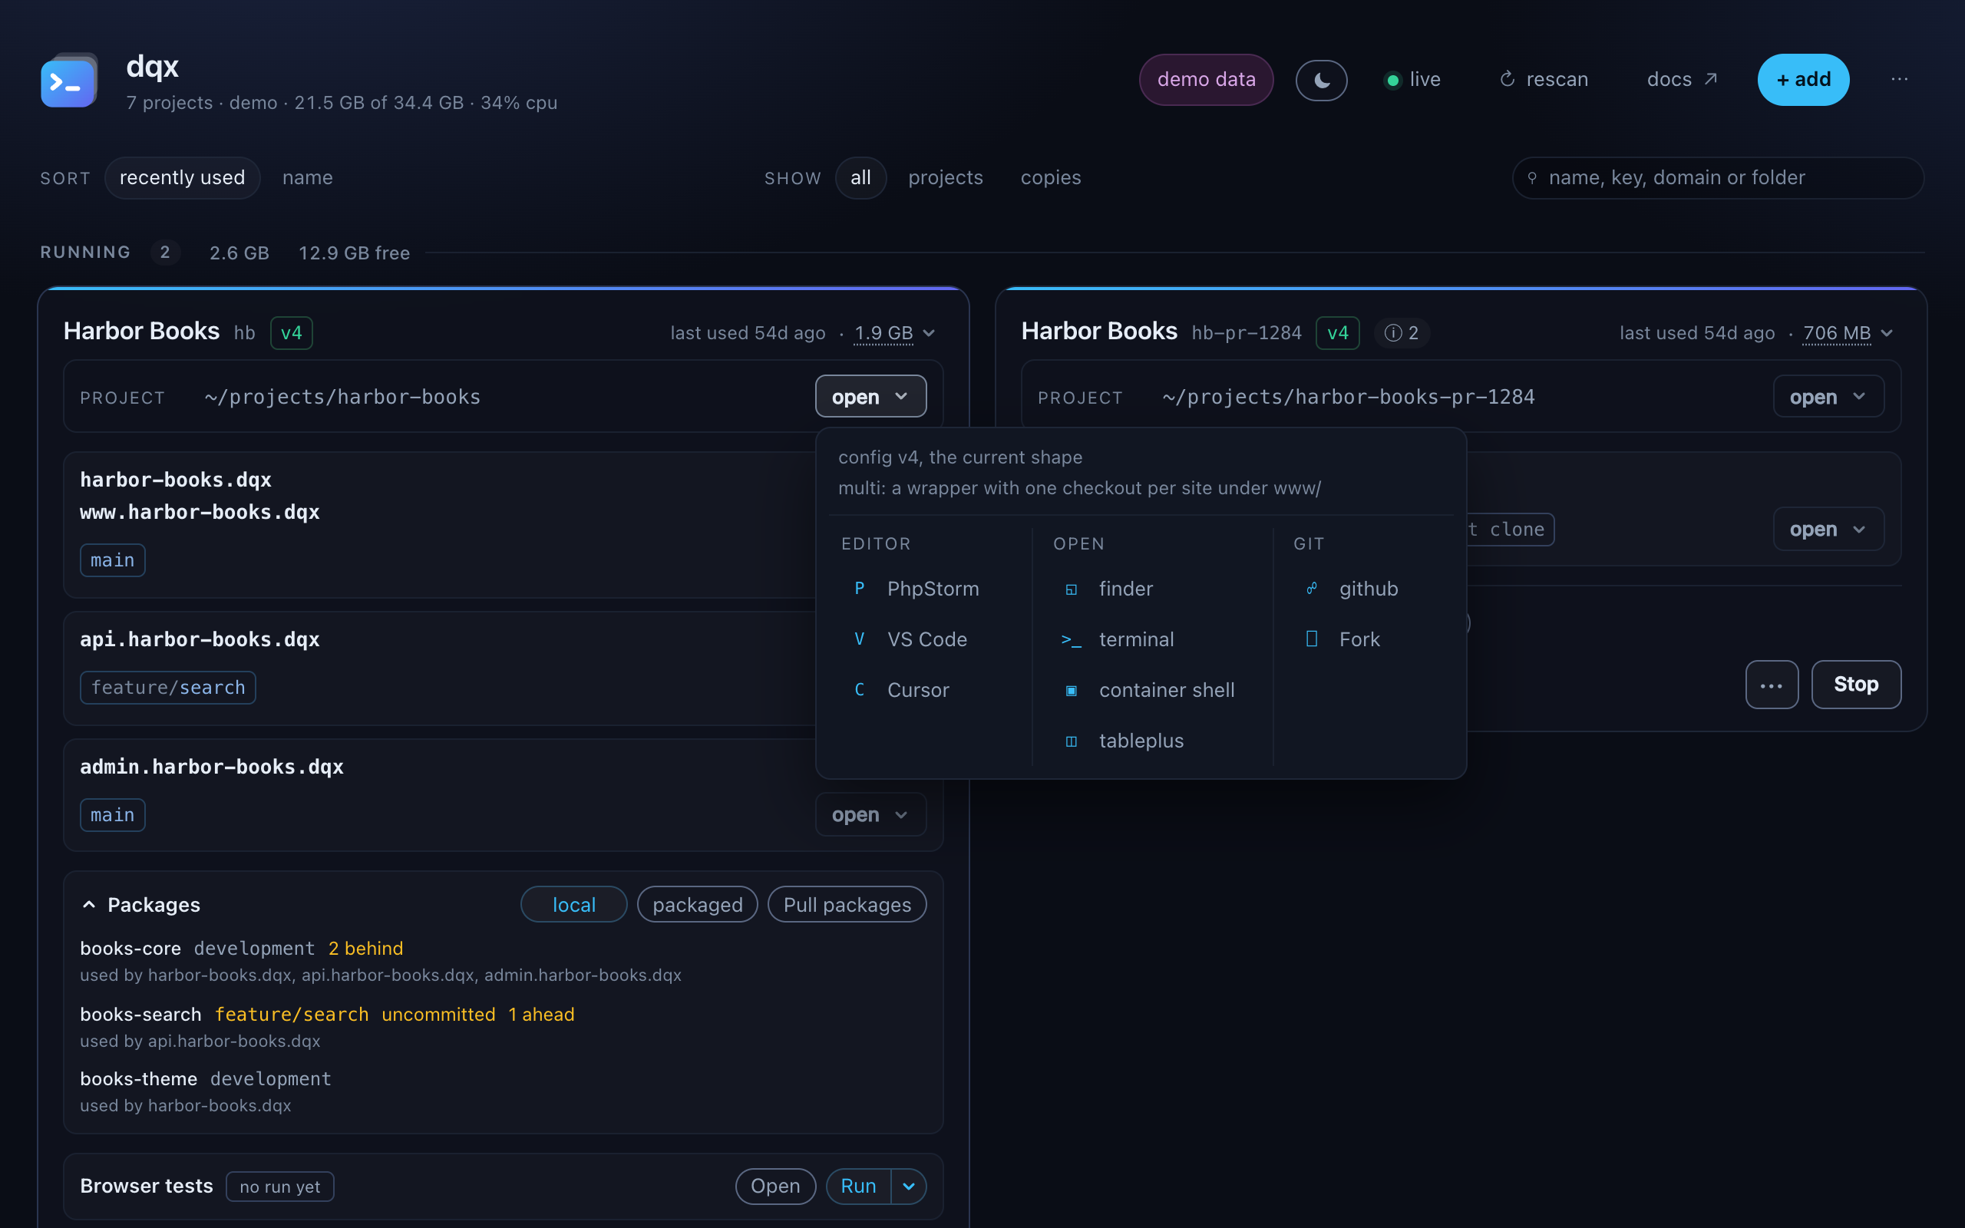This screenshot has width=1965, height=1228.
Task: Click the finder icon
Action: (x=1071, y=589)
